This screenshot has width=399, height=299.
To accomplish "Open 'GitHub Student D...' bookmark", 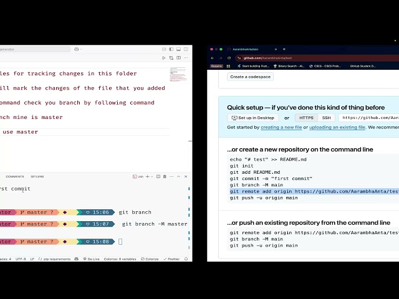I will pos(363,66).
